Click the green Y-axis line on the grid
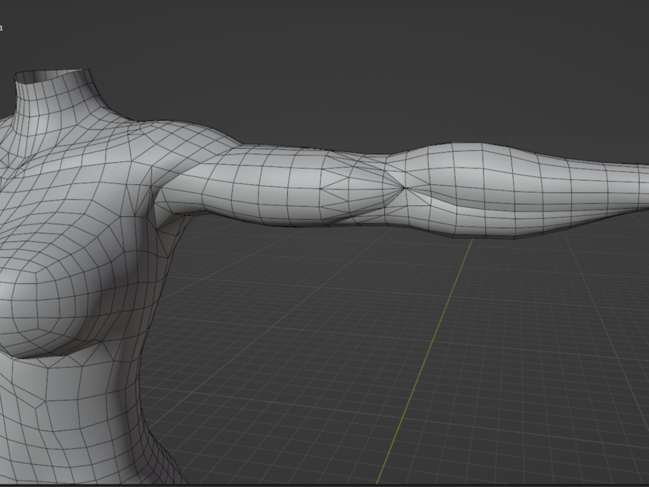The height and width of the screenshot is (487, 649). tap(424, 361)
